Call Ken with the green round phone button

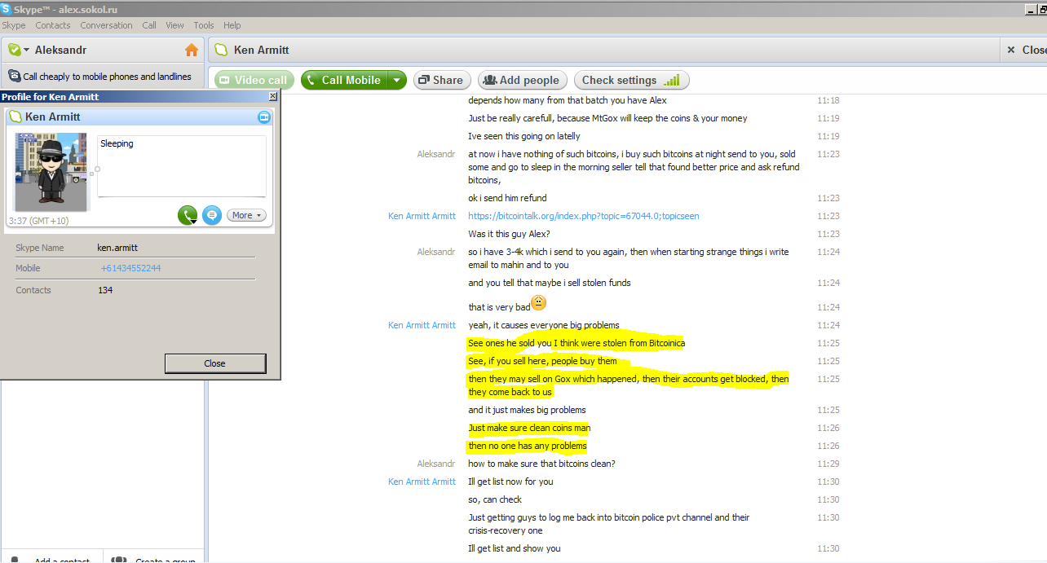point(188,215)
